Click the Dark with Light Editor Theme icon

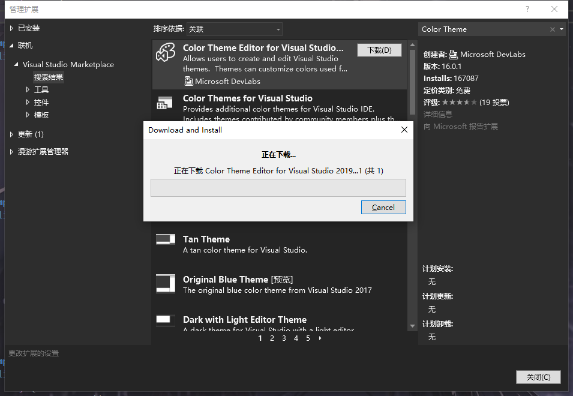[166, 320]
